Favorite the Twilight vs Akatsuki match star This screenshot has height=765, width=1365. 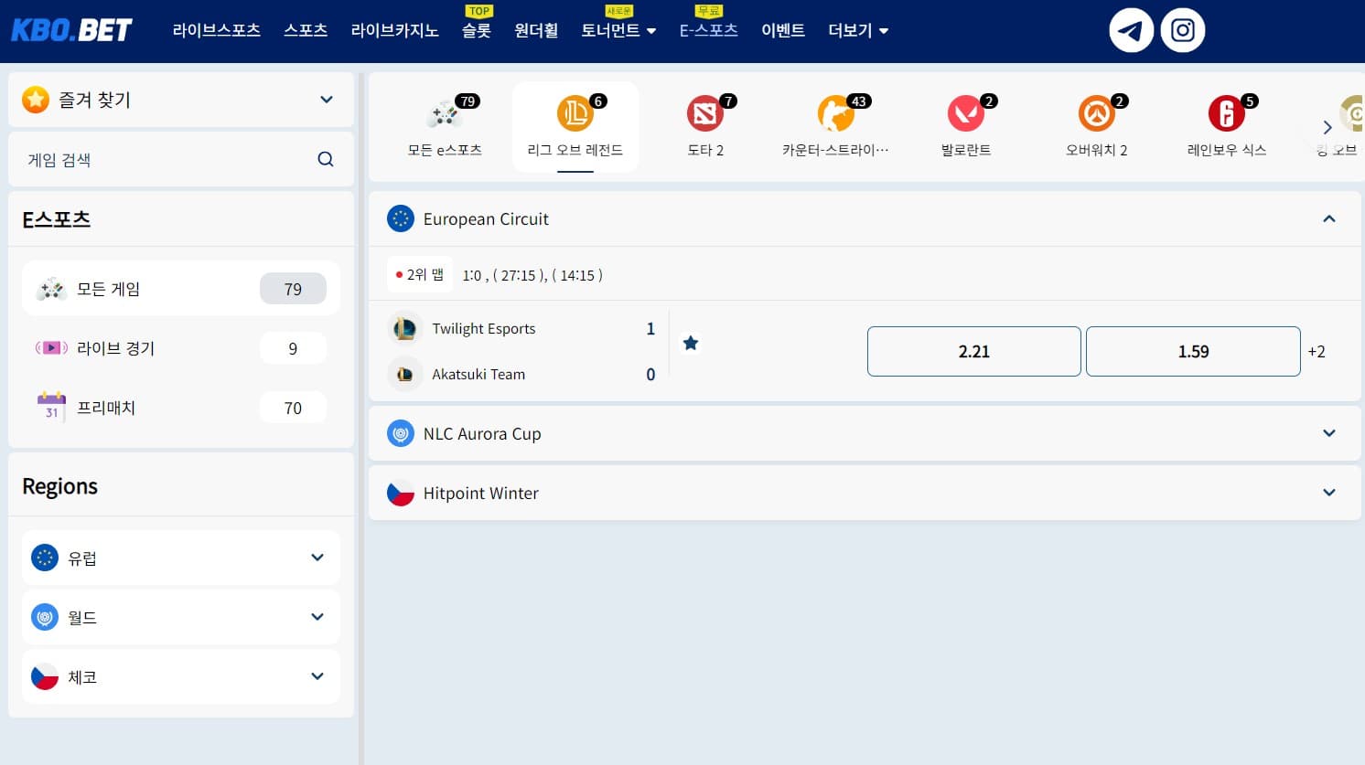coord(691,344)
